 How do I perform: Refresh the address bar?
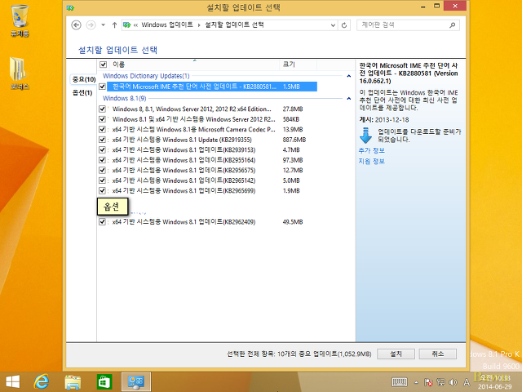click(x=344, y=25)
